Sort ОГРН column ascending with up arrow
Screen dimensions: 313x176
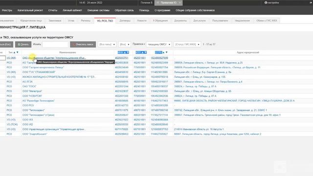click(163, 52)
